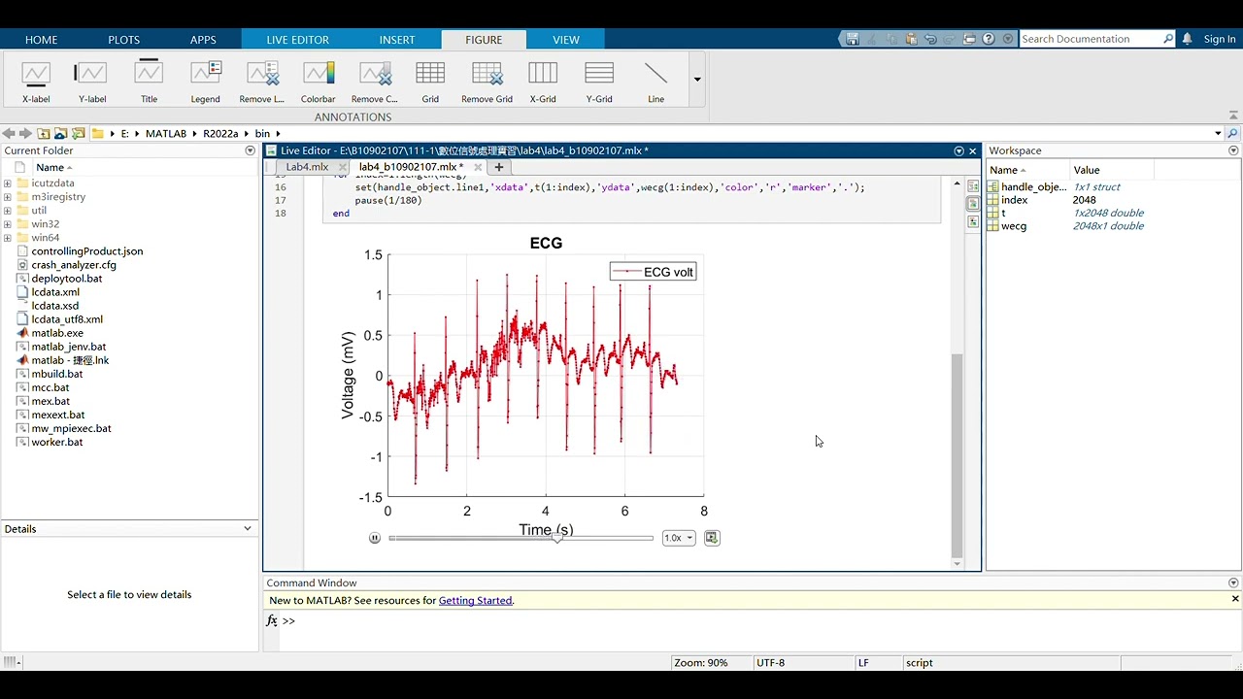
Task: Enable X-Grid lines
Action: coord(543,82)
